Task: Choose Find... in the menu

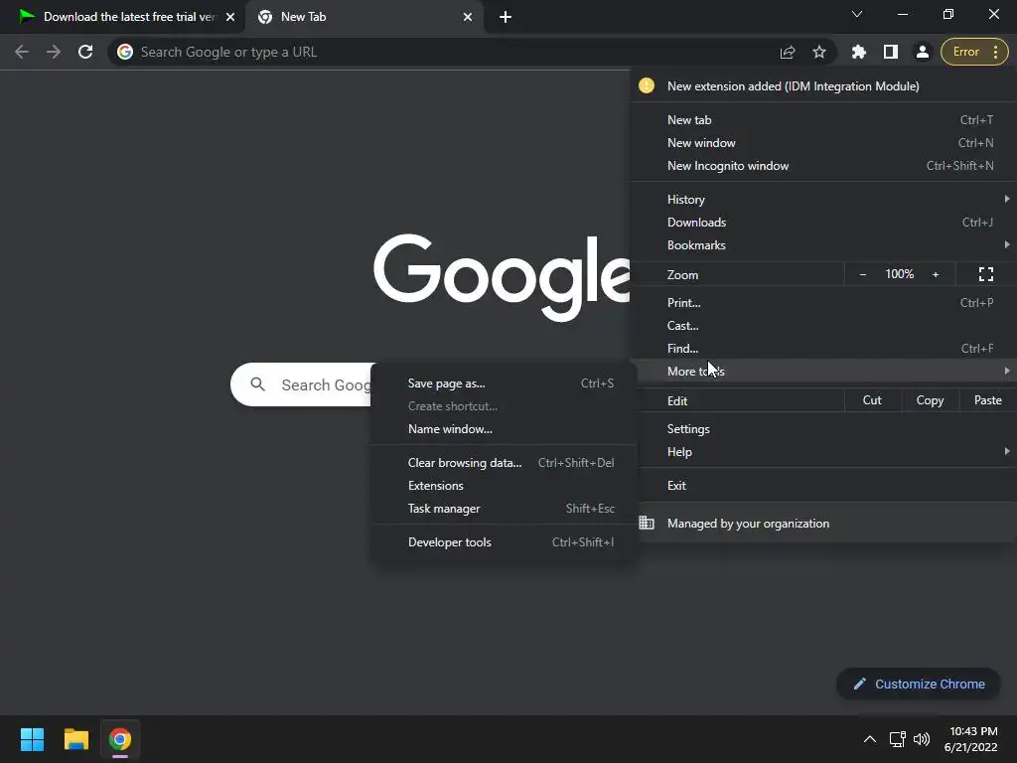Action: tap(823, 349)
